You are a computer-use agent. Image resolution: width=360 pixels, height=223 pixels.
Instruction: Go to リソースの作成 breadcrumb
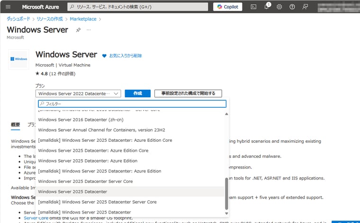(x=50, y=19)
